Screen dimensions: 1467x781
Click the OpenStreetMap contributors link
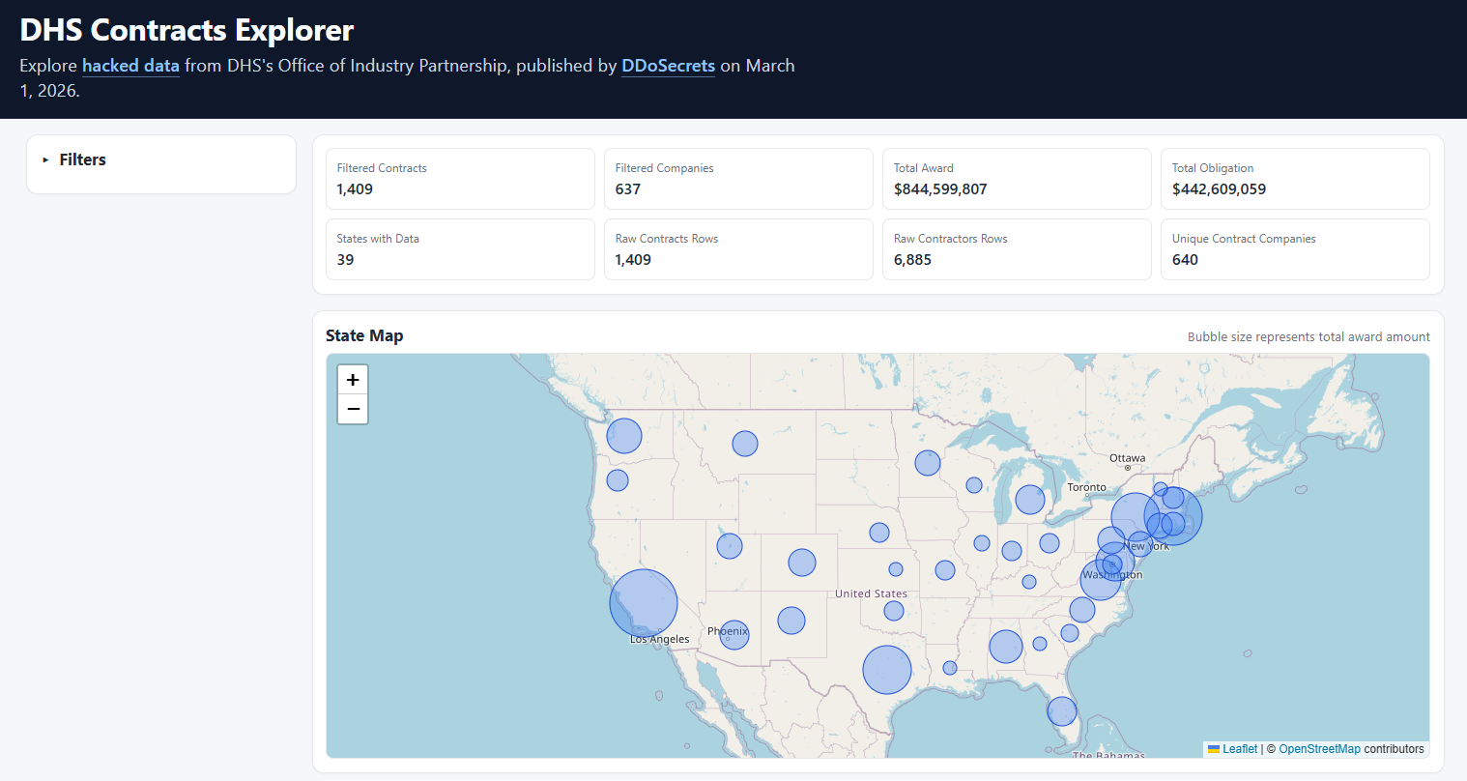1320,748
